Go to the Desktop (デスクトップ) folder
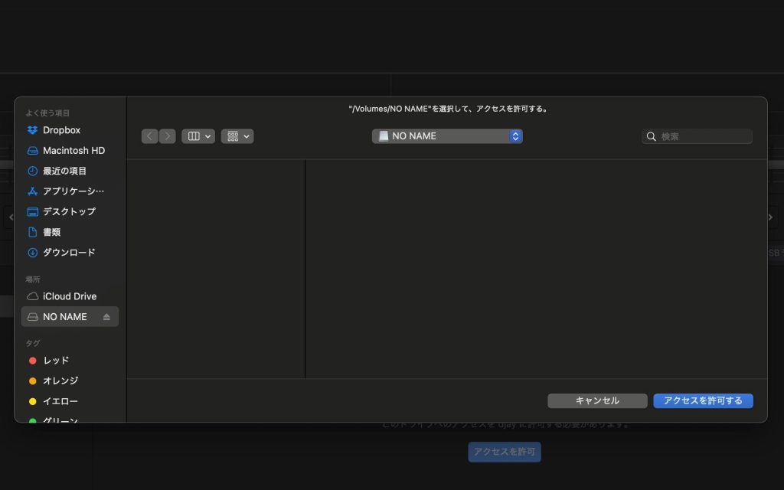Image resolution: width=784 pixels, height=490 pixels. pos(69,211)
